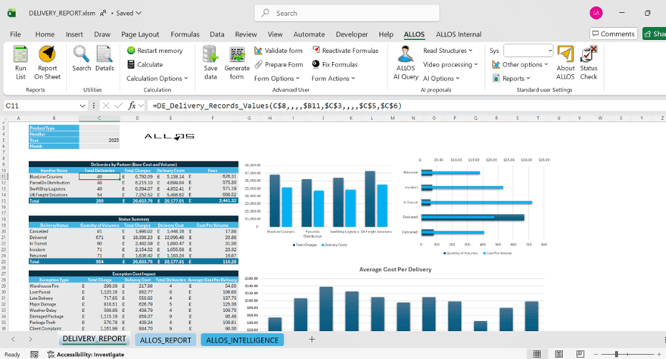Click the Share button

click(654, 34)
